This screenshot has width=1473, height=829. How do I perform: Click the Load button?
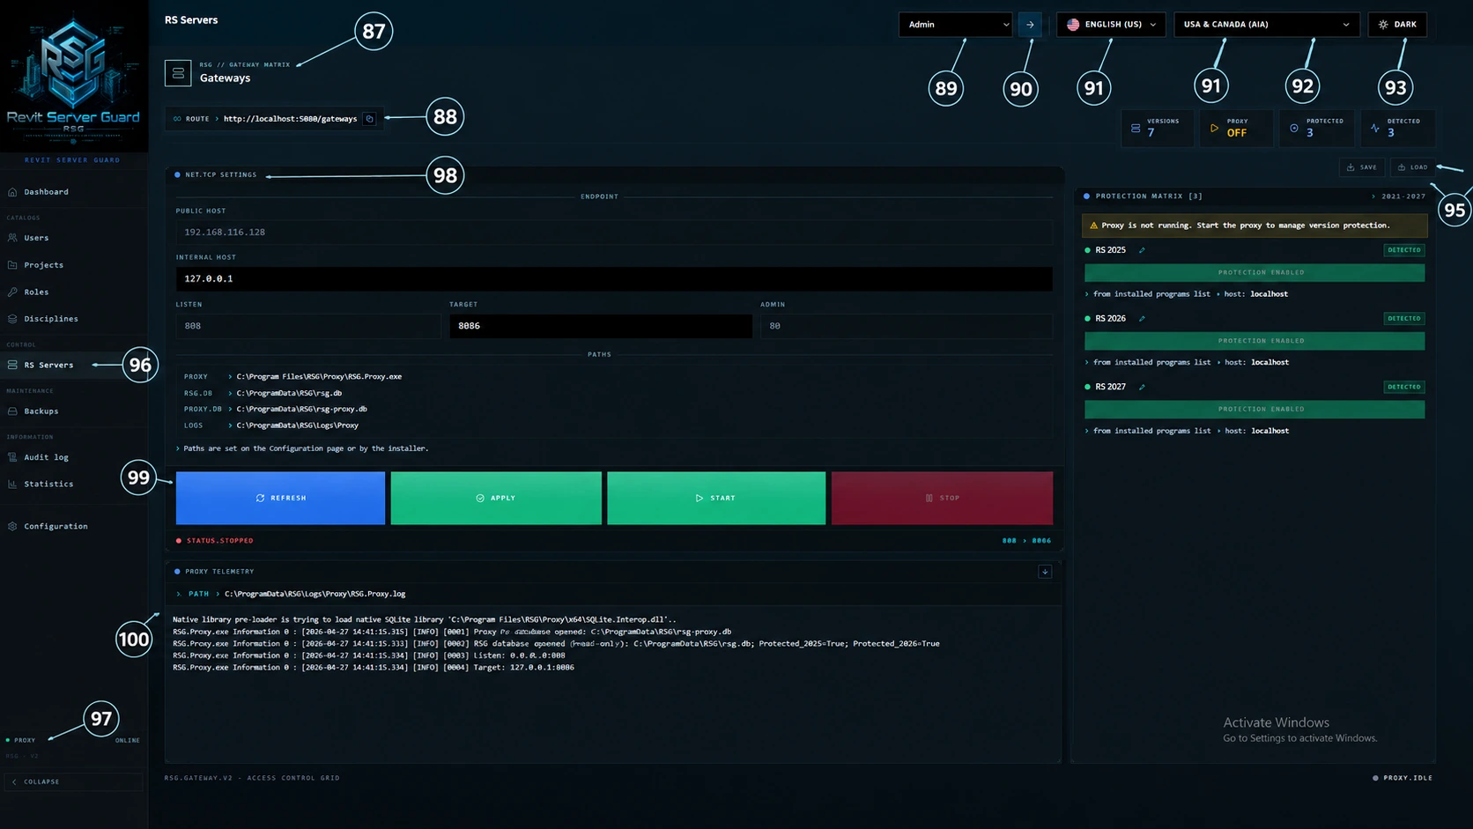[x=1412, y=167]
